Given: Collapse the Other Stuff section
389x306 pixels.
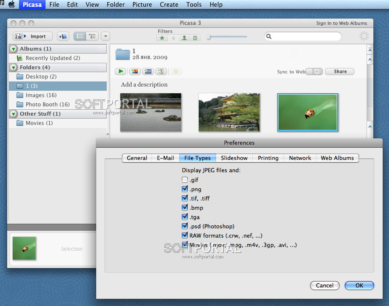Looking at the screenshot, I should coord(14,114).
